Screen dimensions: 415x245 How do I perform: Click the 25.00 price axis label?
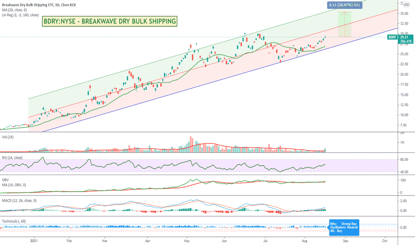tap(404, 54)
